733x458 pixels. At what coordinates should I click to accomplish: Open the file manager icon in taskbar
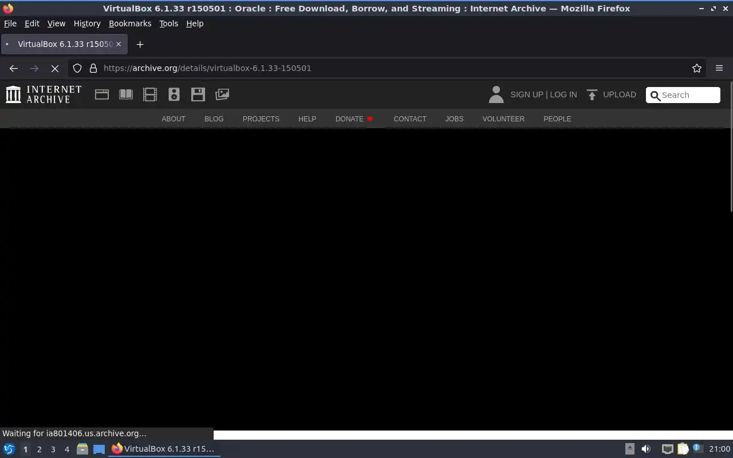tap(82, 449)
